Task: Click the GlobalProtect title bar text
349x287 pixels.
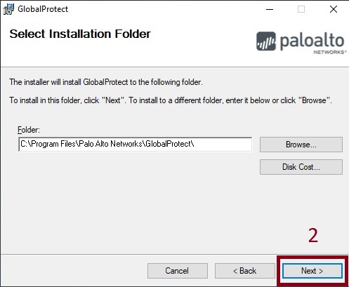Action: pyautogui.click(x=43, y=9)
